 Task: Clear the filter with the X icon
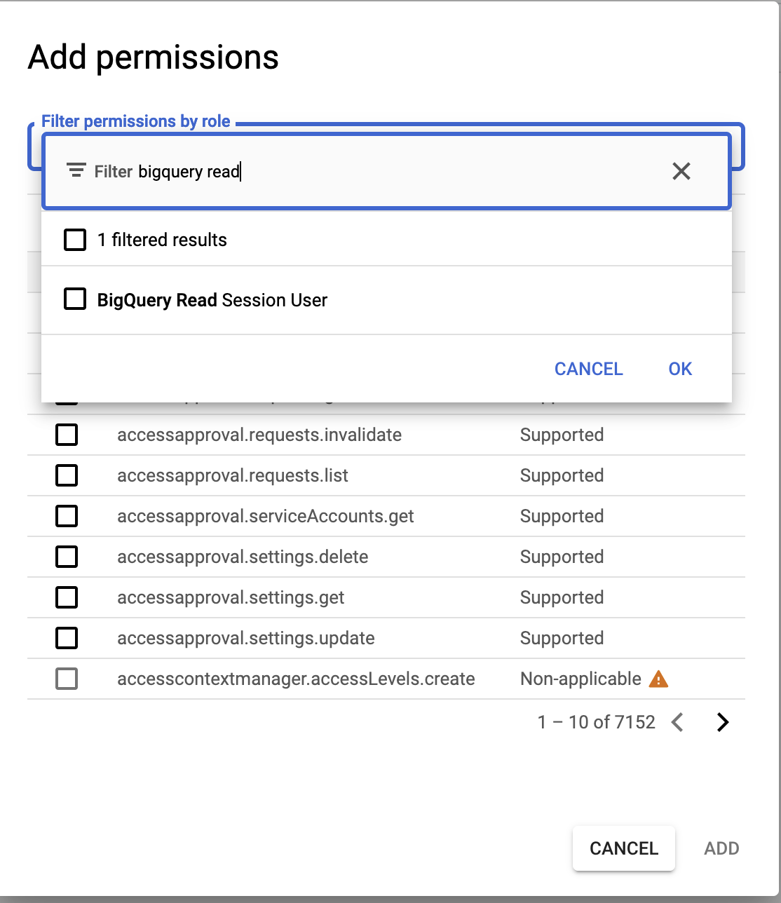coord(681,171)
